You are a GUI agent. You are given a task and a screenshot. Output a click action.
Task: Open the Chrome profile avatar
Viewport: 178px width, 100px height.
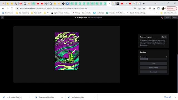[163, 8]
